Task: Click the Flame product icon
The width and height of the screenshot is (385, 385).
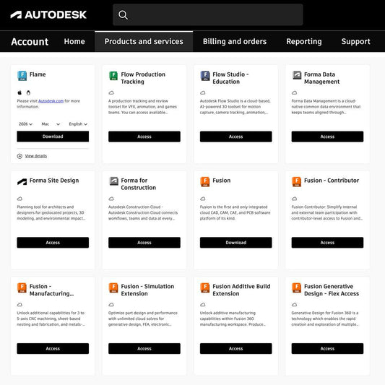Action: pyautogui.click(x=22, y=76)
